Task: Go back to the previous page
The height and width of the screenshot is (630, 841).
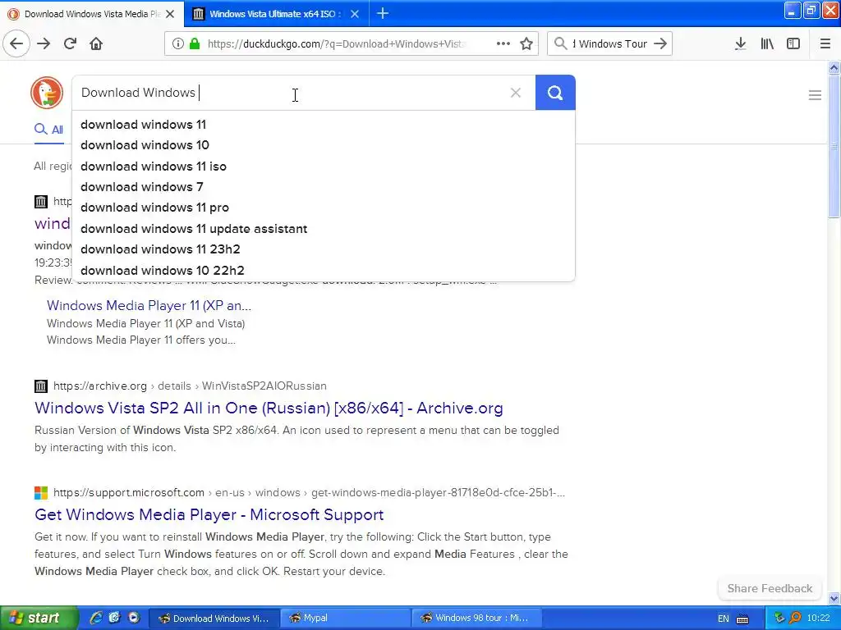Action: [16, 43]
